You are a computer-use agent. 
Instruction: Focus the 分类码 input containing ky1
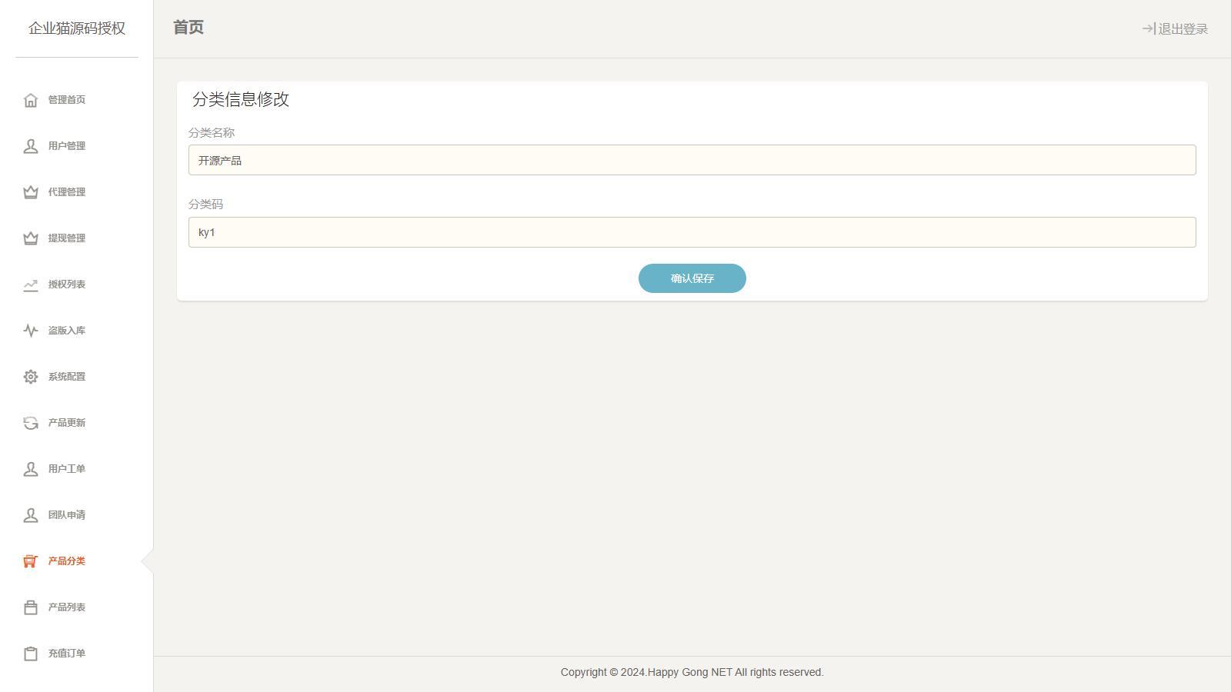(692, 232)
